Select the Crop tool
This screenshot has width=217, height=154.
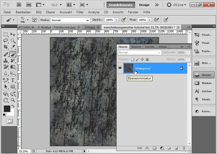[5, 47]
